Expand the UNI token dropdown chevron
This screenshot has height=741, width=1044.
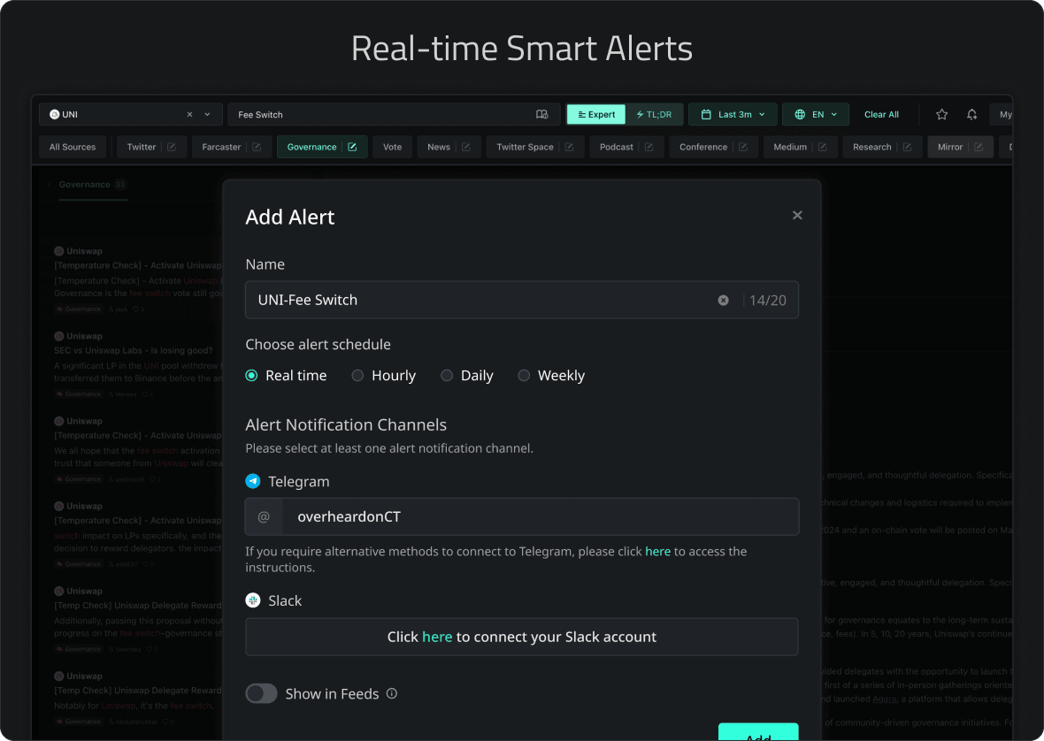click(207, 114)
